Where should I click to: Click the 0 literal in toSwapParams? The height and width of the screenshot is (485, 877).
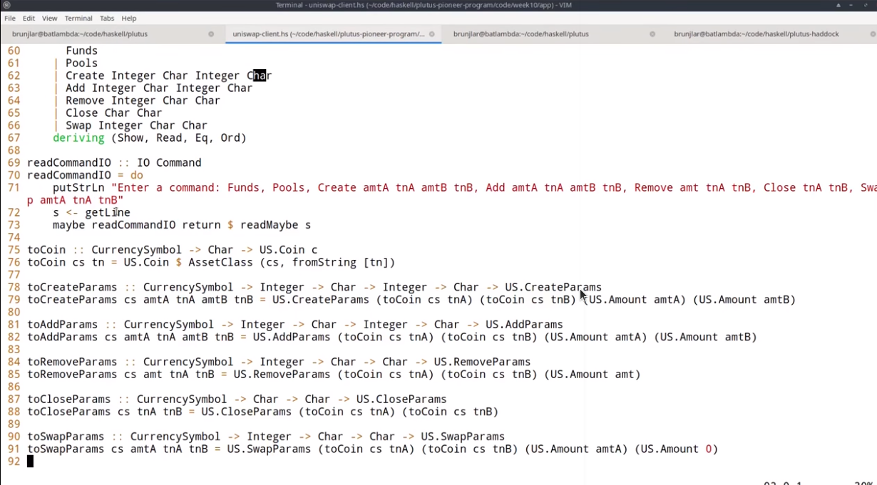click(x=708, y=449)
